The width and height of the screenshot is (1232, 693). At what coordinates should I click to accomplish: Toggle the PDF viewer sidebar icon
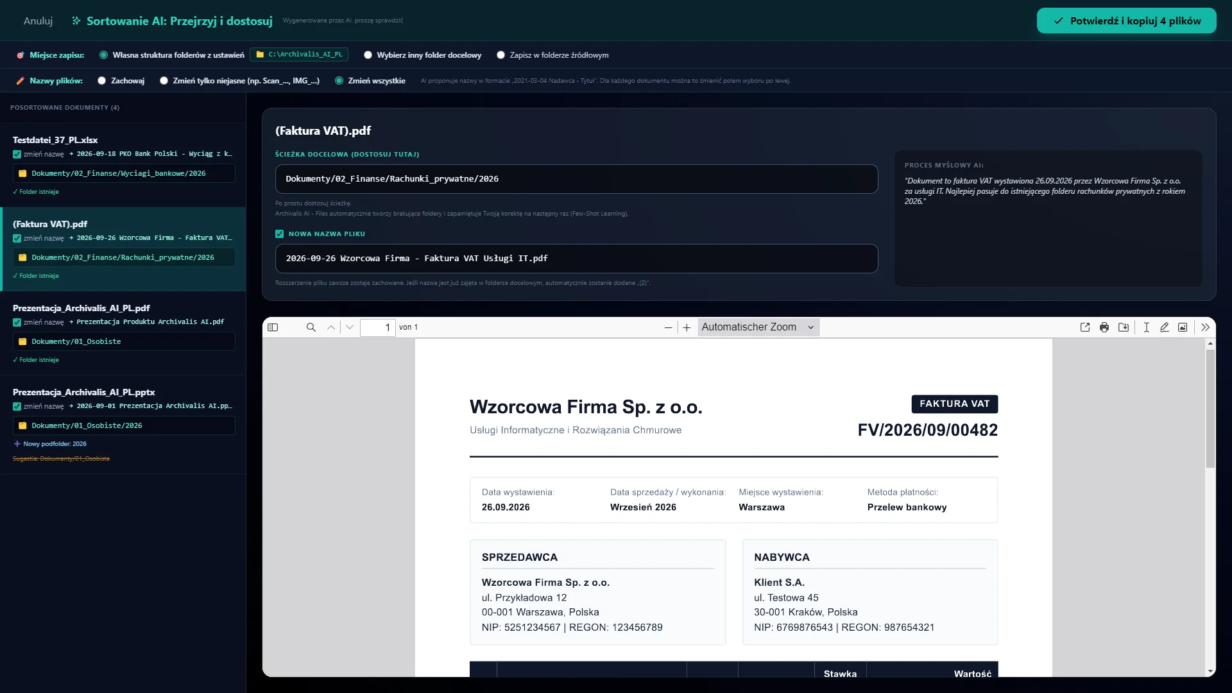click(x=273, y=327)
